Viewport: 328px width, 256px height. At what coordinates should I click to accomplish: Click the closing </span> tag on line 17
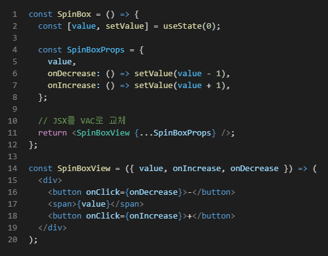127,204
